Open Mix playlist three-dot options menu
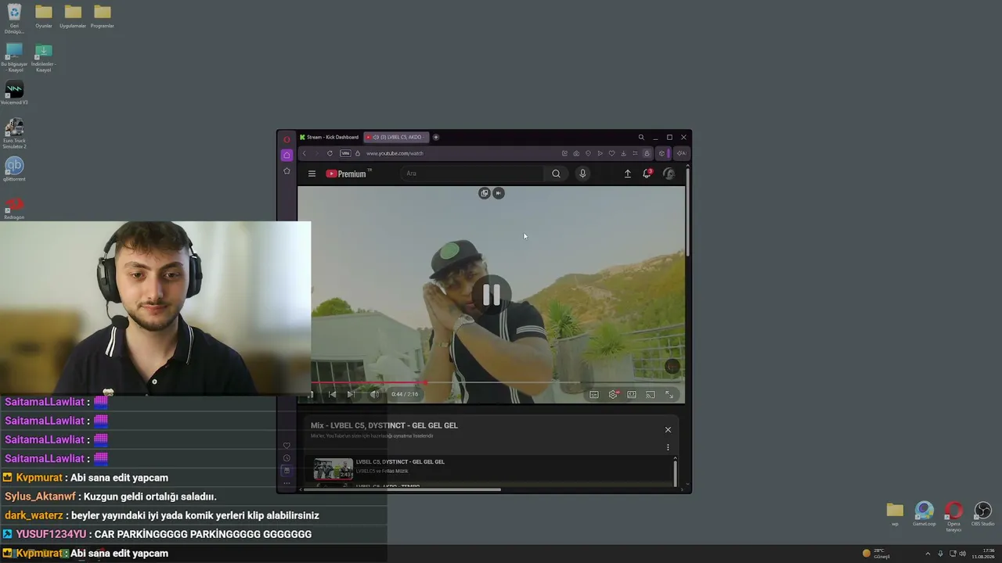The height and width of the screenshot is (563, 1002). 668,447
